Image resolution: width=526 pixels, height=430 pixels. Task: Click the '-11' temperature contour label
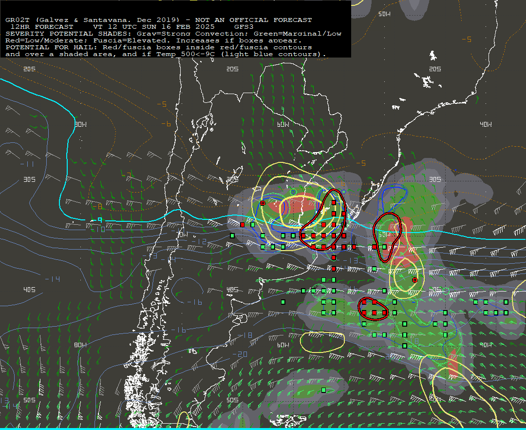(x=27, y=164)
